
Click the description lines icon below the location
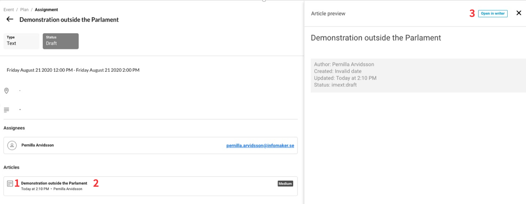coord(6,109)
